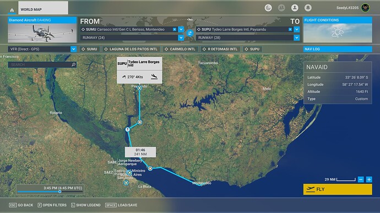Adjust the time of day slider handle
Screen dimensions: 380x213
[59, 192]
